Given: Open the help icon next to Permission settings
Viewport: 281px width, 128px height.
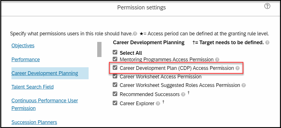Looking at the screenshot, I should point(267,6).
